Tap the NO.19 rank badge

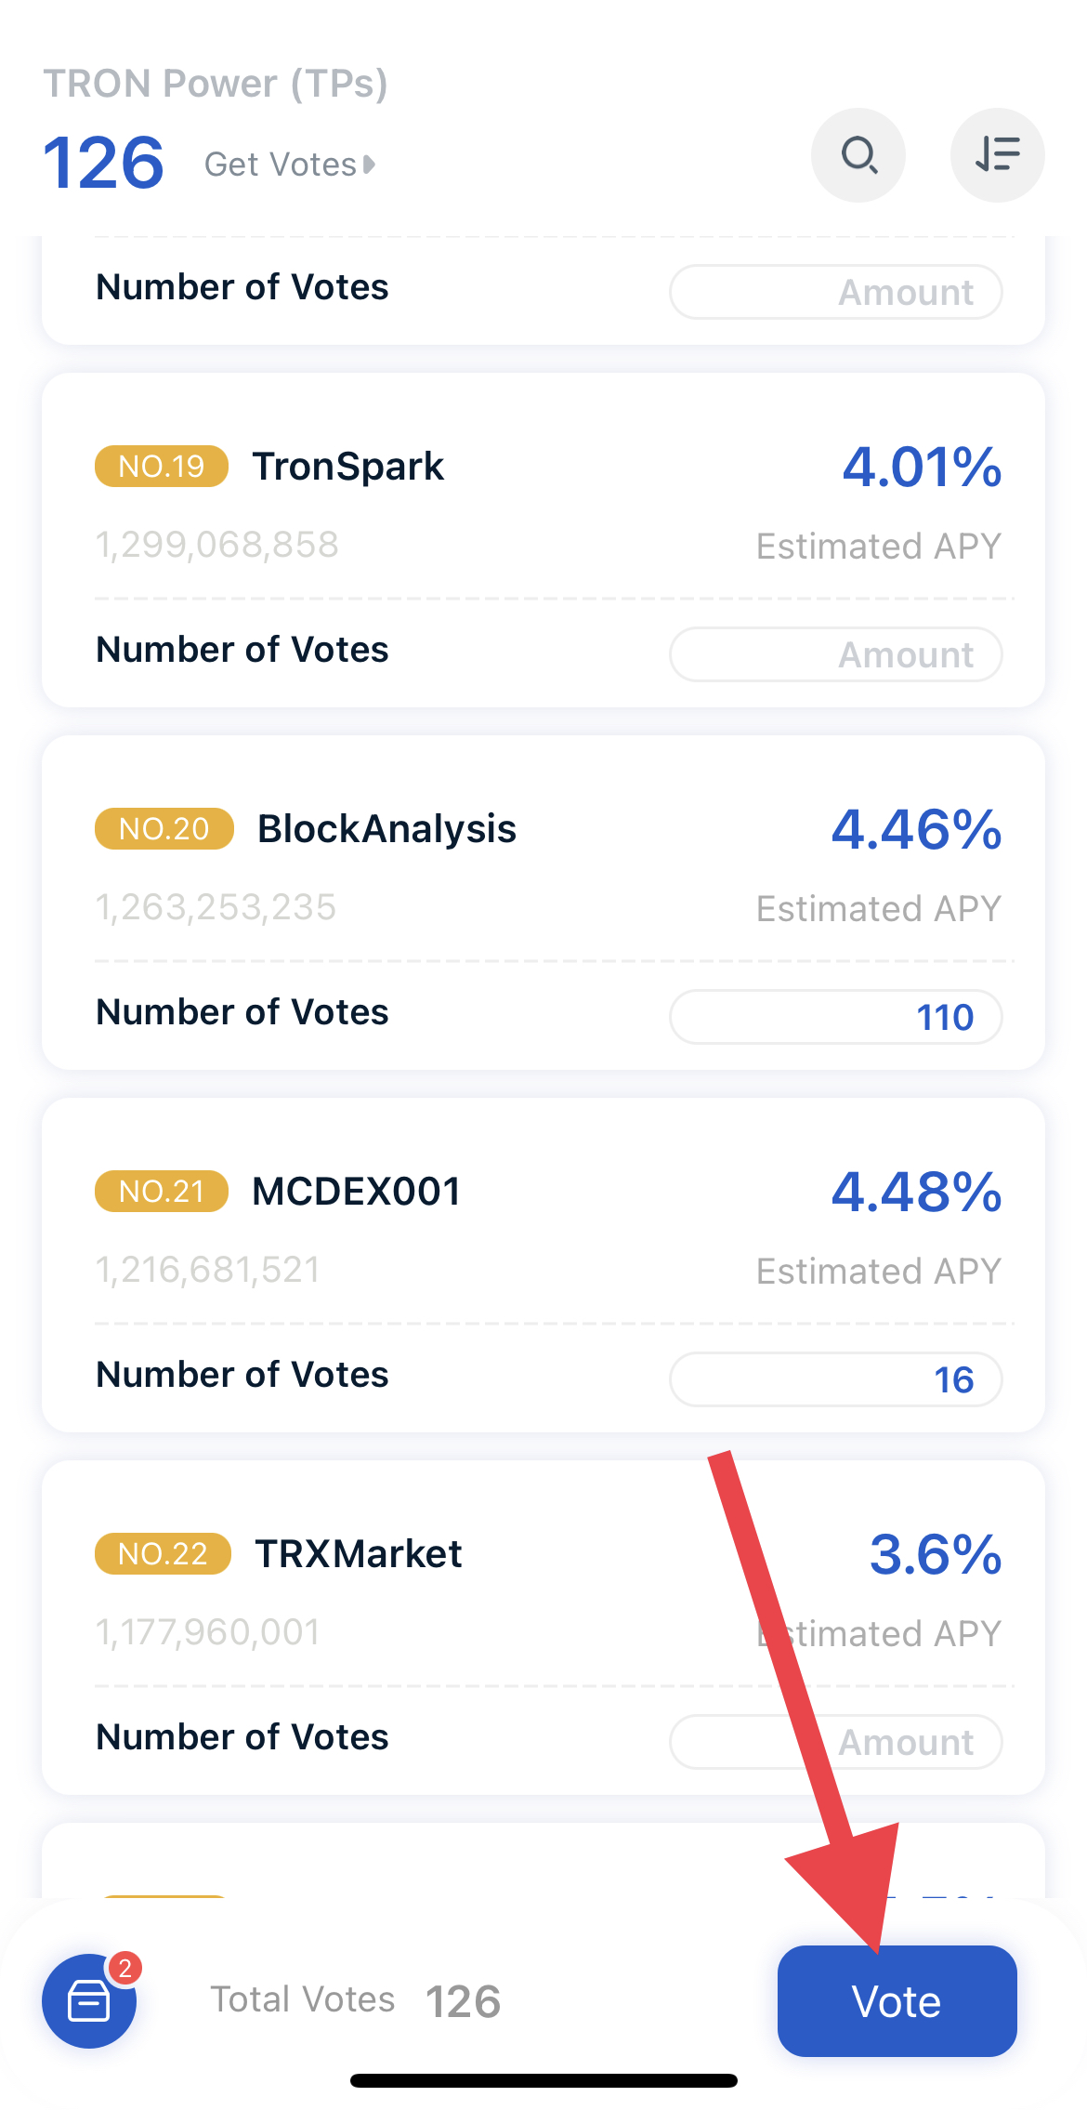[162, 466]
